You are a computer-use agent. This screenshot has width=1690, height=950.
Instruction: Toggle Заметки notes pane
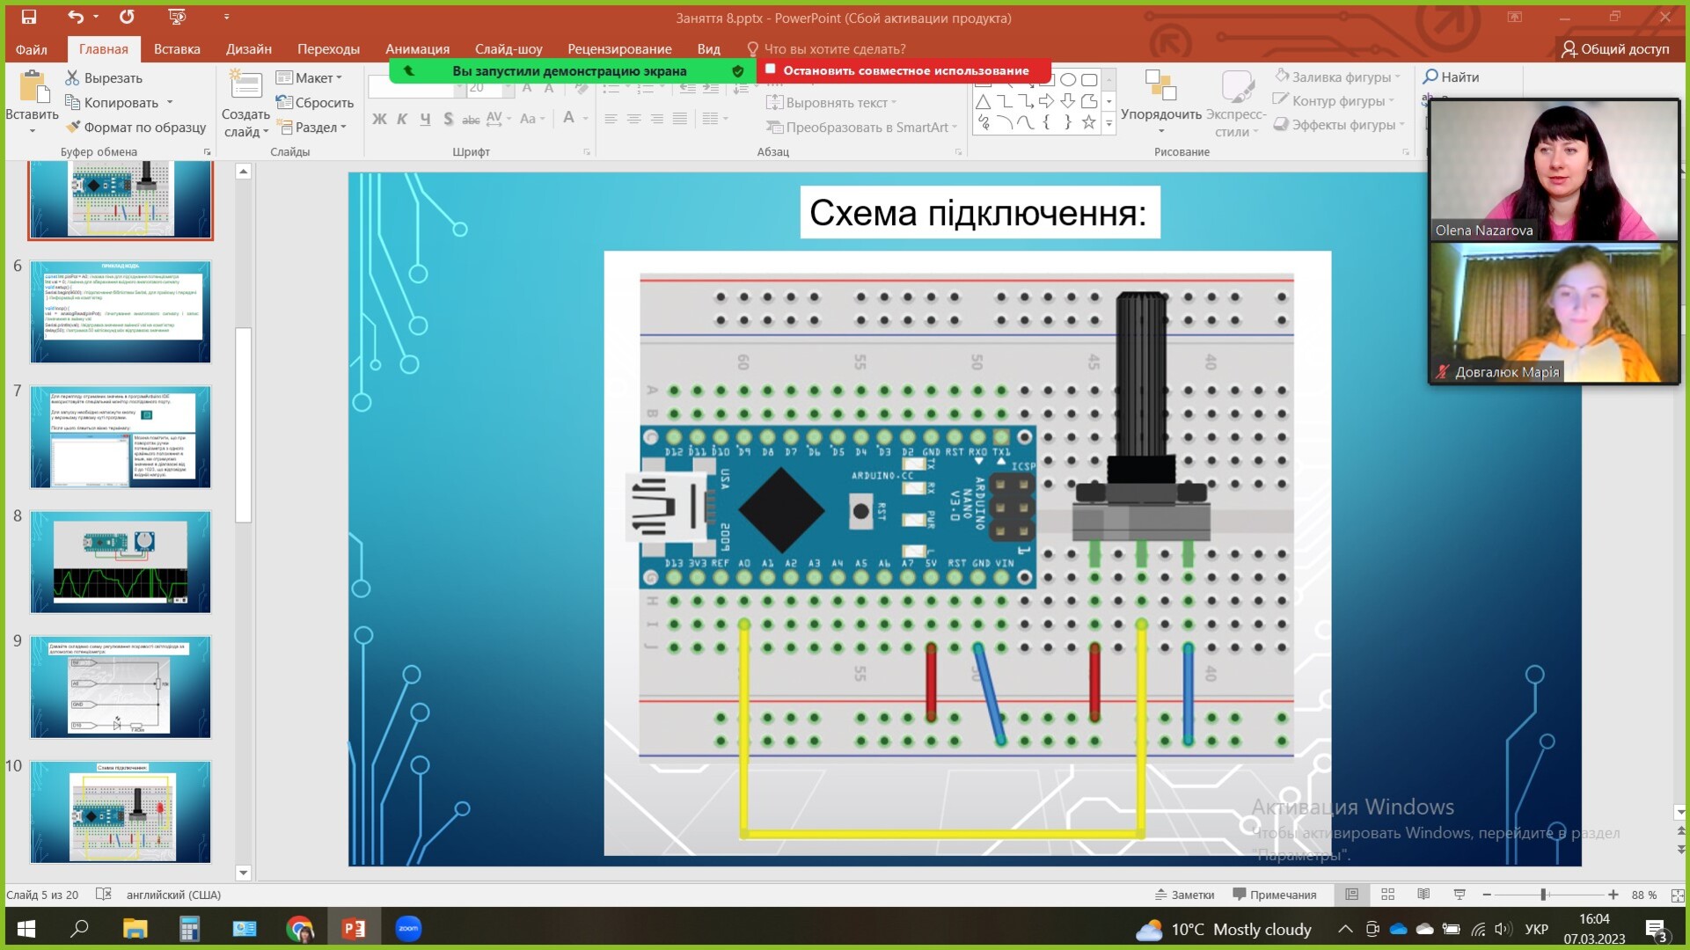(1184, 895)
